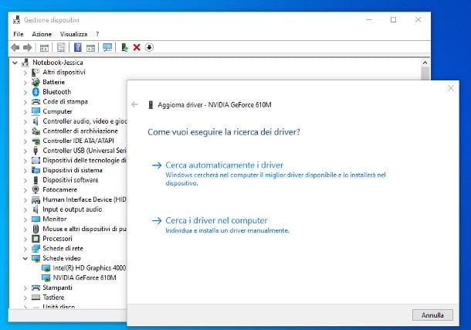The image size is (471, 330).
Task: Click the Dispositivi di sistema folder icon
Action: (x=36, y=170)
